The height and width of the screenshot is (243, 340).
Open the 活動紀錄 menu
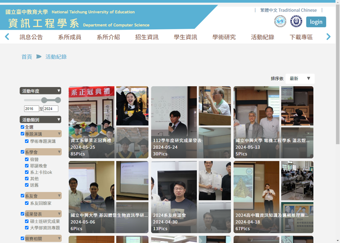click(x=263, y=37)
